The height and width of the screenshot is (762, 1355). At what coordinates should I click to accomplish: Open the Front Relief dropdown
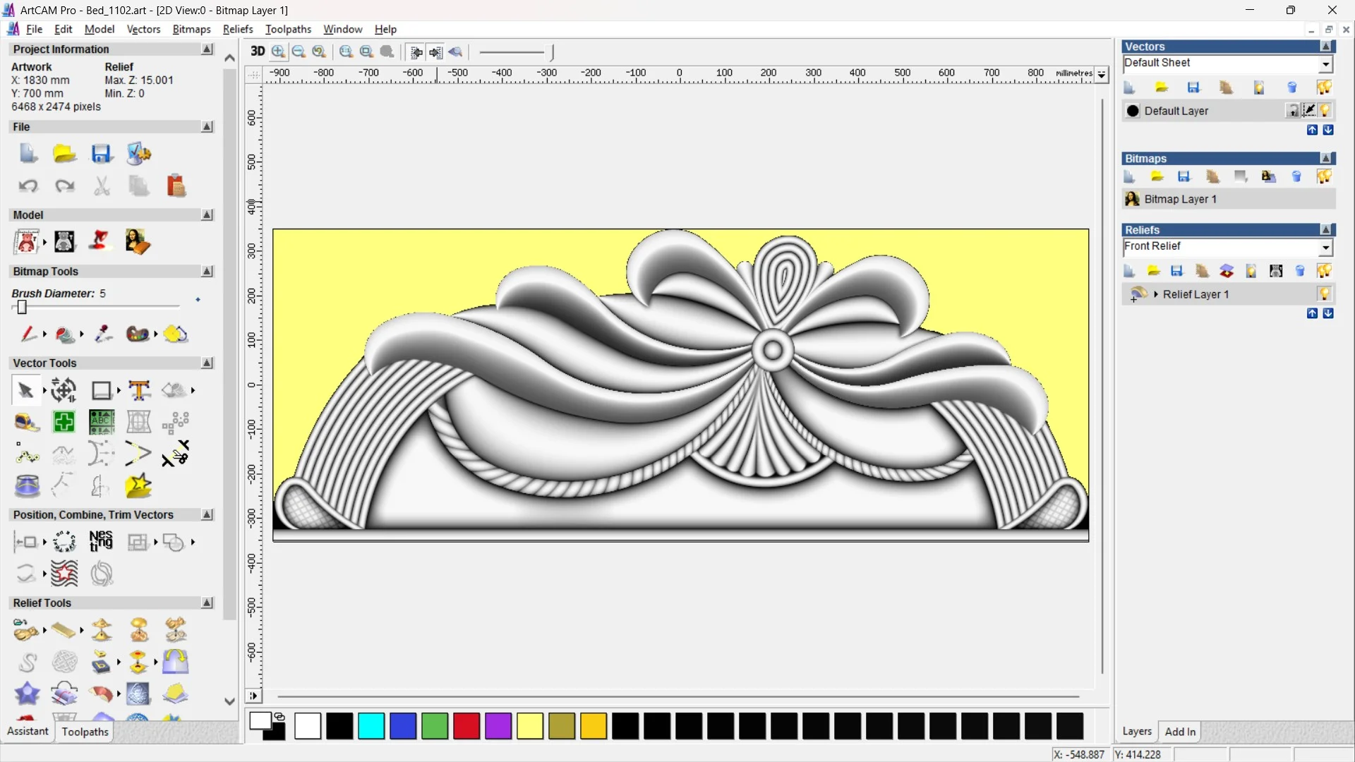click(1326, 247)
